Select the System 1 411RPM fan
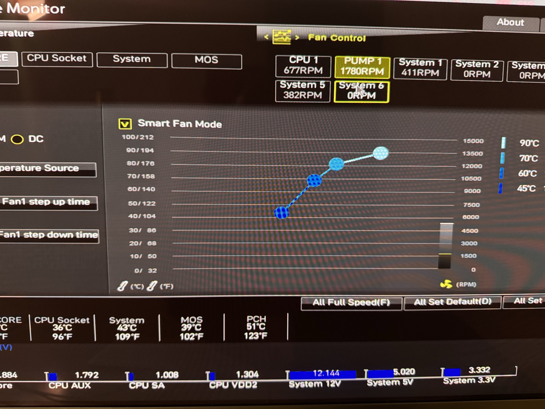This screenshot has height=409, width=545. click(x=420, y=68)
